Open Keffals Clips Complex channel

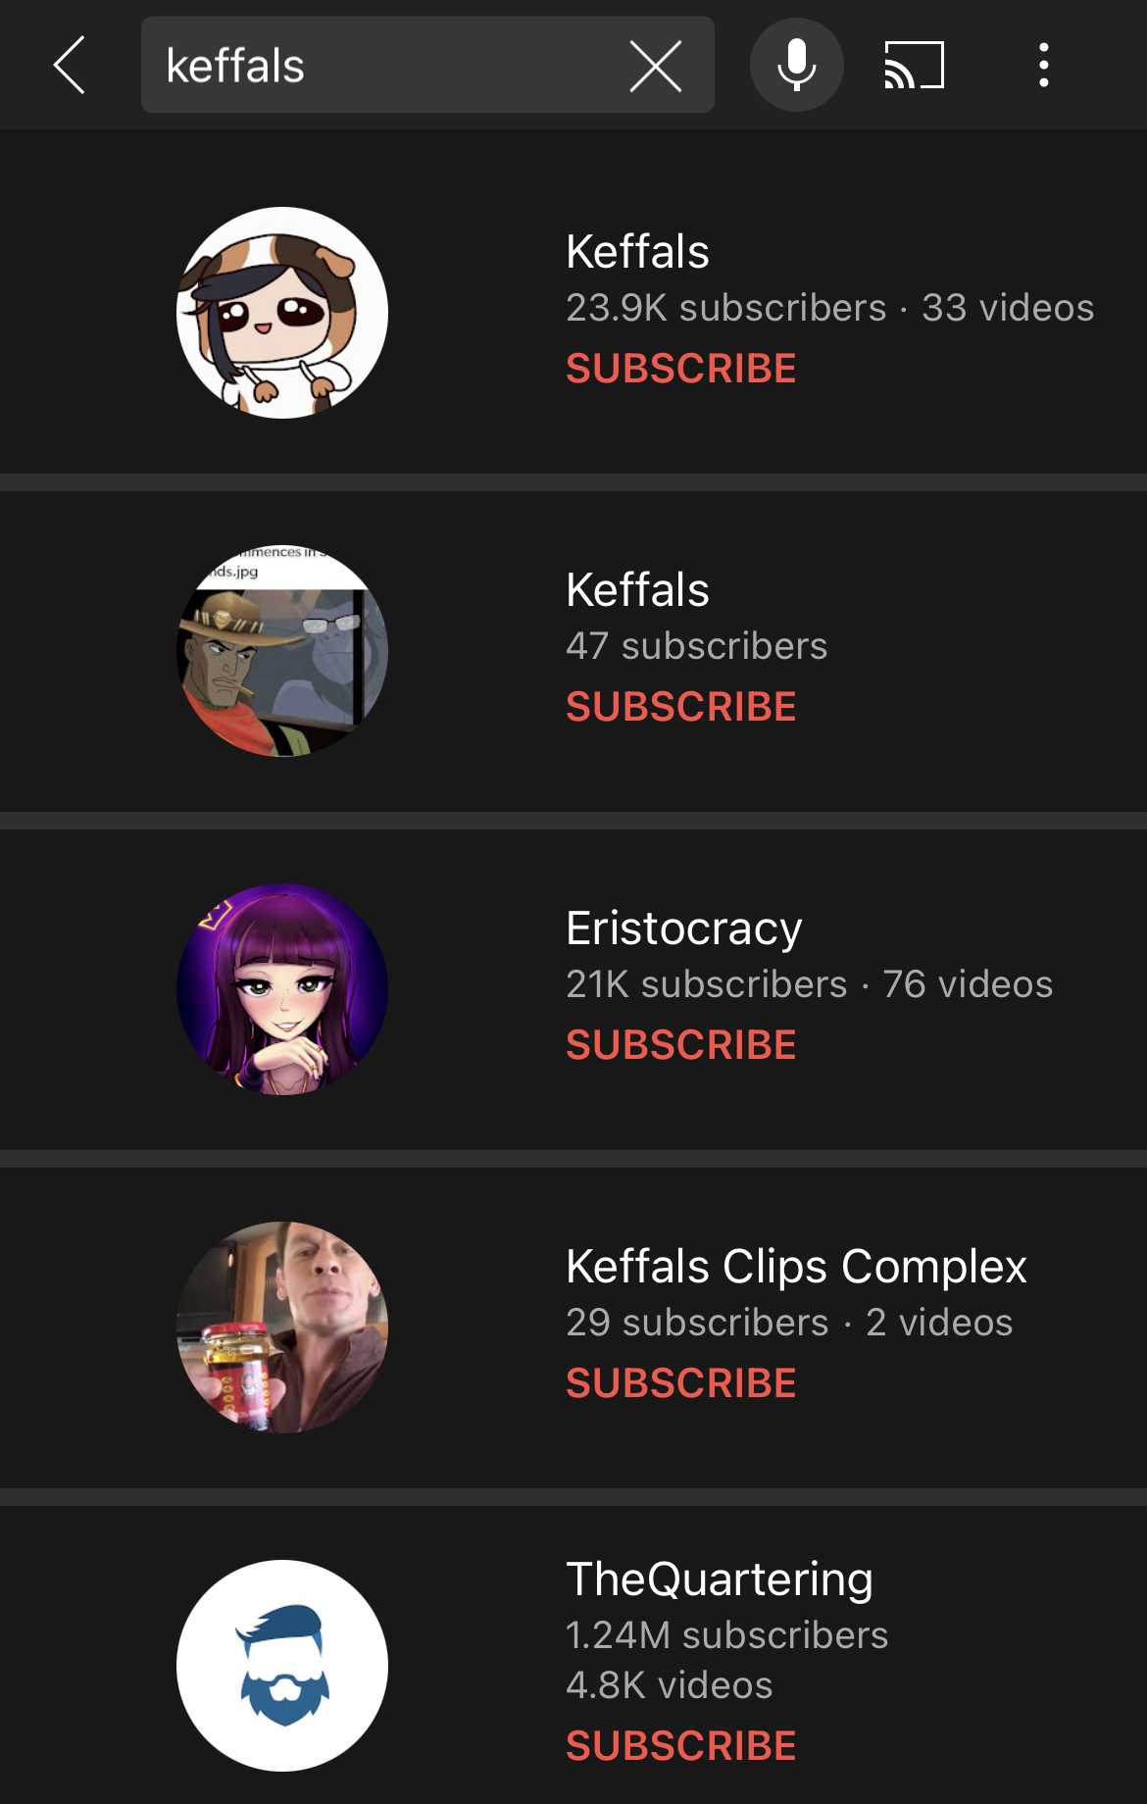pyautogui.click(x=796, y=1267)
